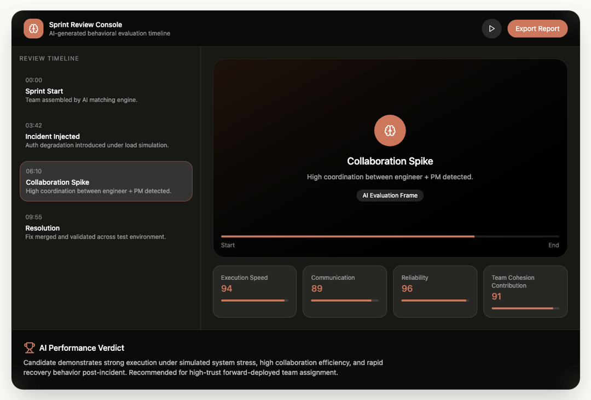
Task: Click the 09:55 timestamp
Action: (x=33, y=217)
